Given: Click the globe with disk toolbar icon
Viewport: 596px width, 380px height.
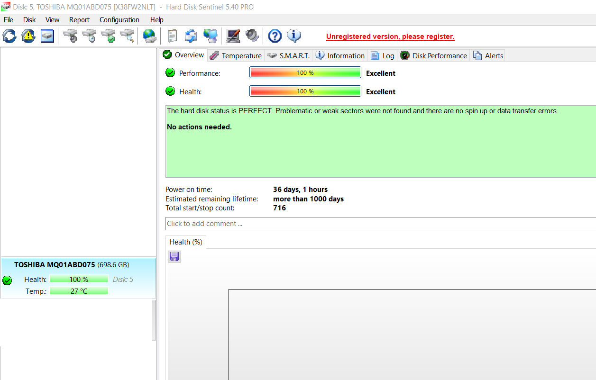Looking at the screenshot, I should point(150,36).
